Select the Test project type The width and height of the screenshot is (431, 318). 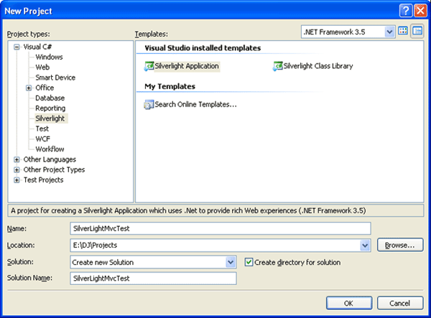42,128
